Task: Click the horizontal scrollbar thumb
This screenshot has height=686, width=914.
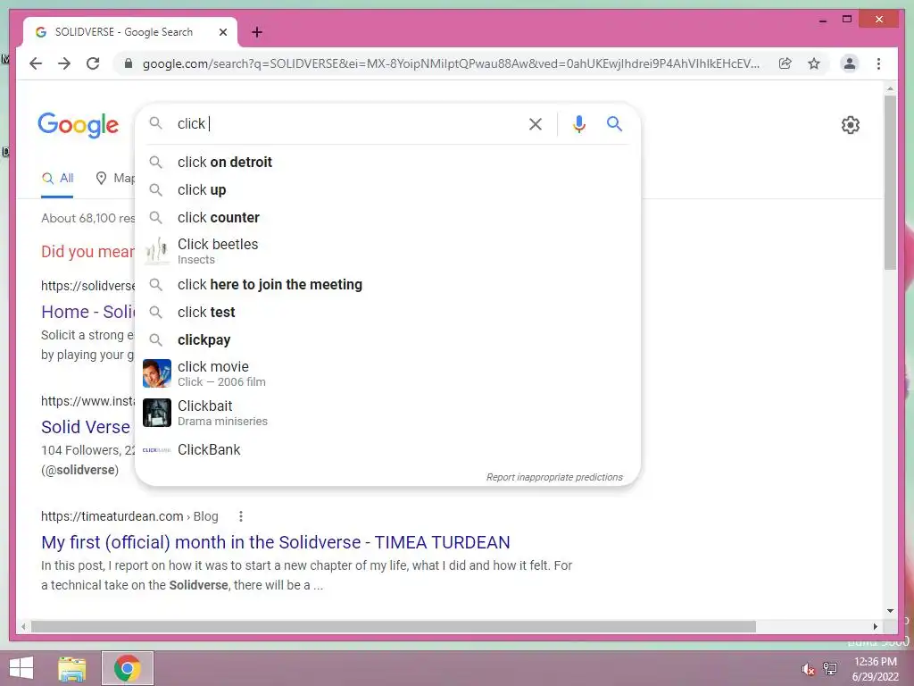Action: tap(394, 626)
